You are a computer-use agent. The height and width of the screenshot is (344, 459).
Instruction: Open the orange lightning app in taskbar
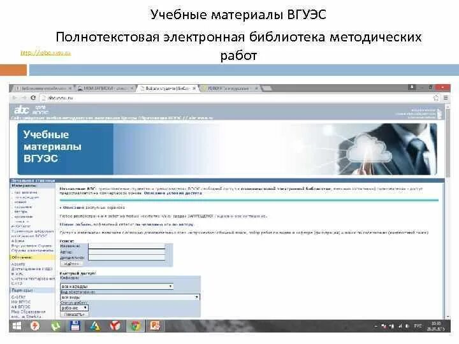pyautogui.click(x=35, y=326)
